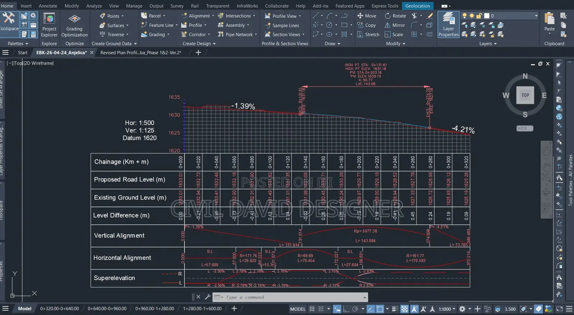This screenshot has height=315, width=574.
Task: Open Project Explorer tool
Action: [x=49, y=25]
